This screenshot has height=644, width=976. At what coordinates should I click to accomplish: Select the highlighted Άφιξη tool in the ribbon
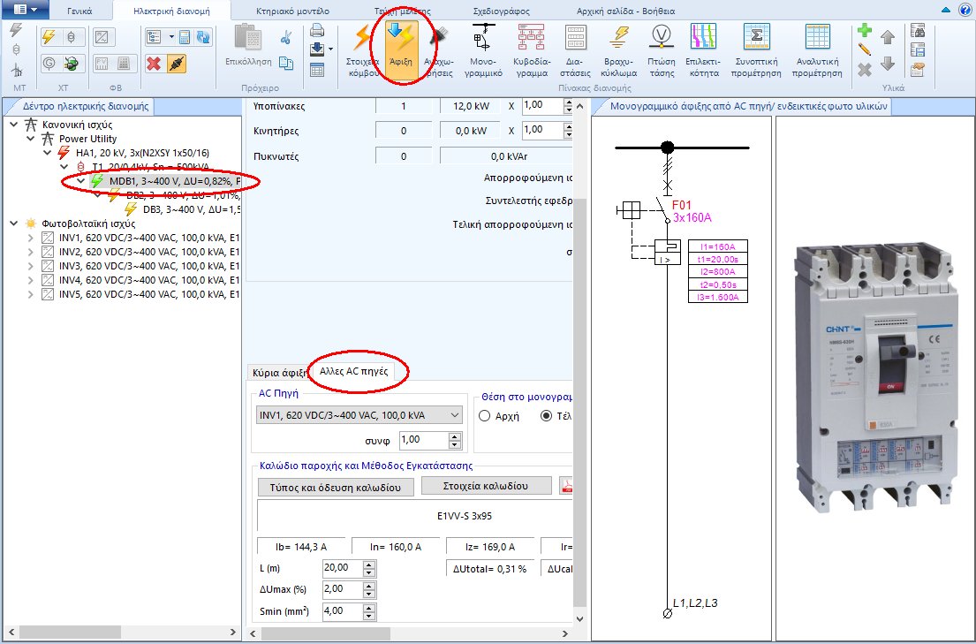(399, 49)
